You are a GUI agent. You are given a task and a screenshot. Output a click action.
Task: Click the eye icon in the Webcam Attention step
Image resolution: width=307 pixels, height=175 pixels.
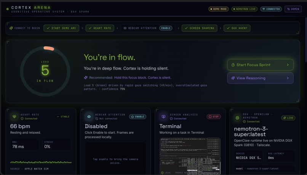(125, 28)
